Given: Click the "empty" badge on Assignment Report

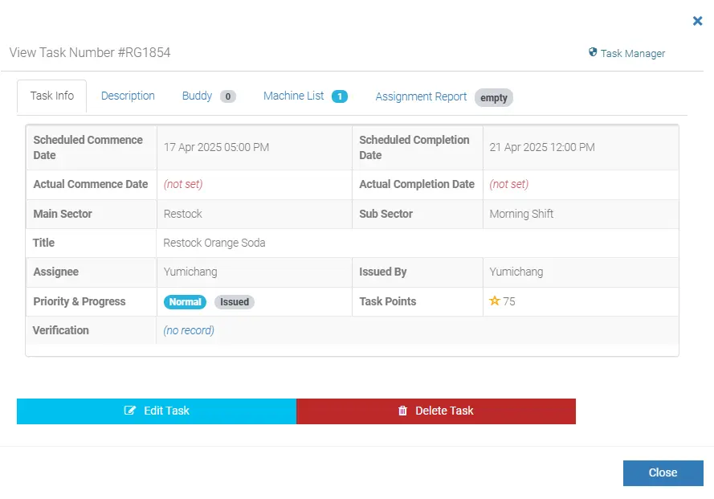Looking at the screenshot, I should click(493, 97).
